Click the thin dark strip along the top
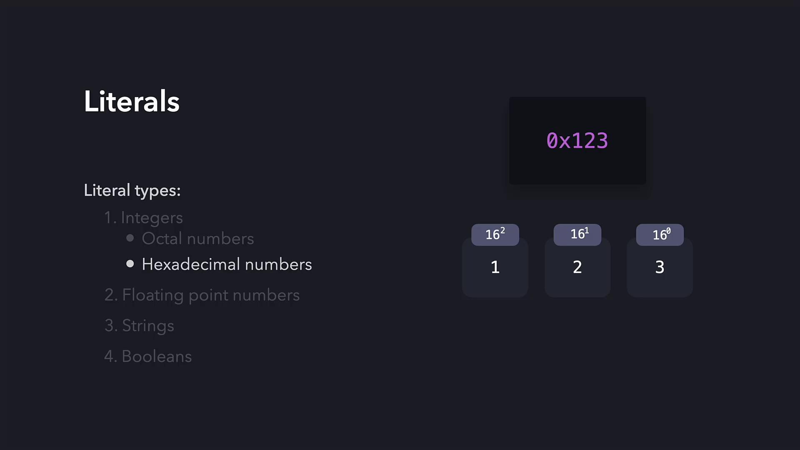The image size is (800, 450). [x=400, y=2]
